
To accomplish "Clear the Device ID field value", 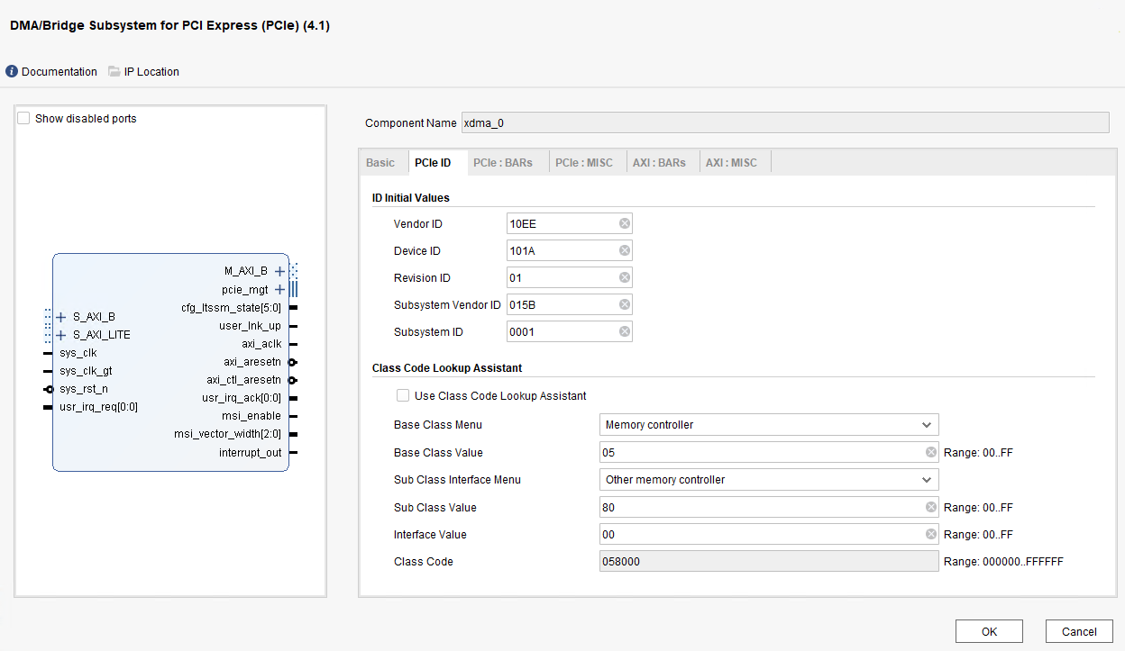I will pyautogui.click(x=623, y=250).
